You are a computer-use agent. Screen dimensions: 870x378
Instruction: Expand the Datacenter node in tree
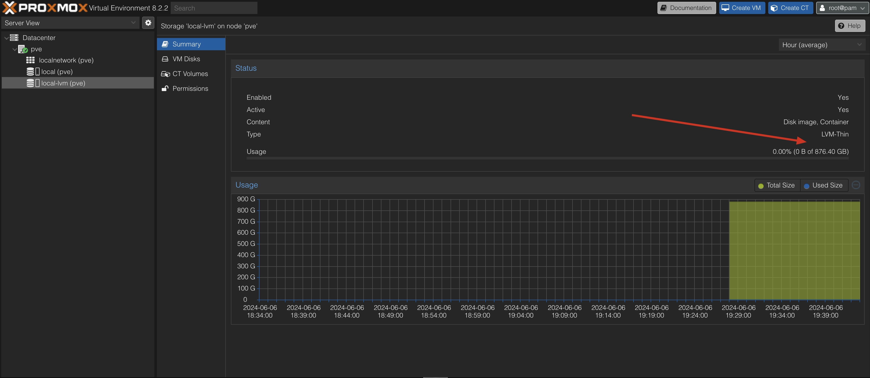[6, 37]
